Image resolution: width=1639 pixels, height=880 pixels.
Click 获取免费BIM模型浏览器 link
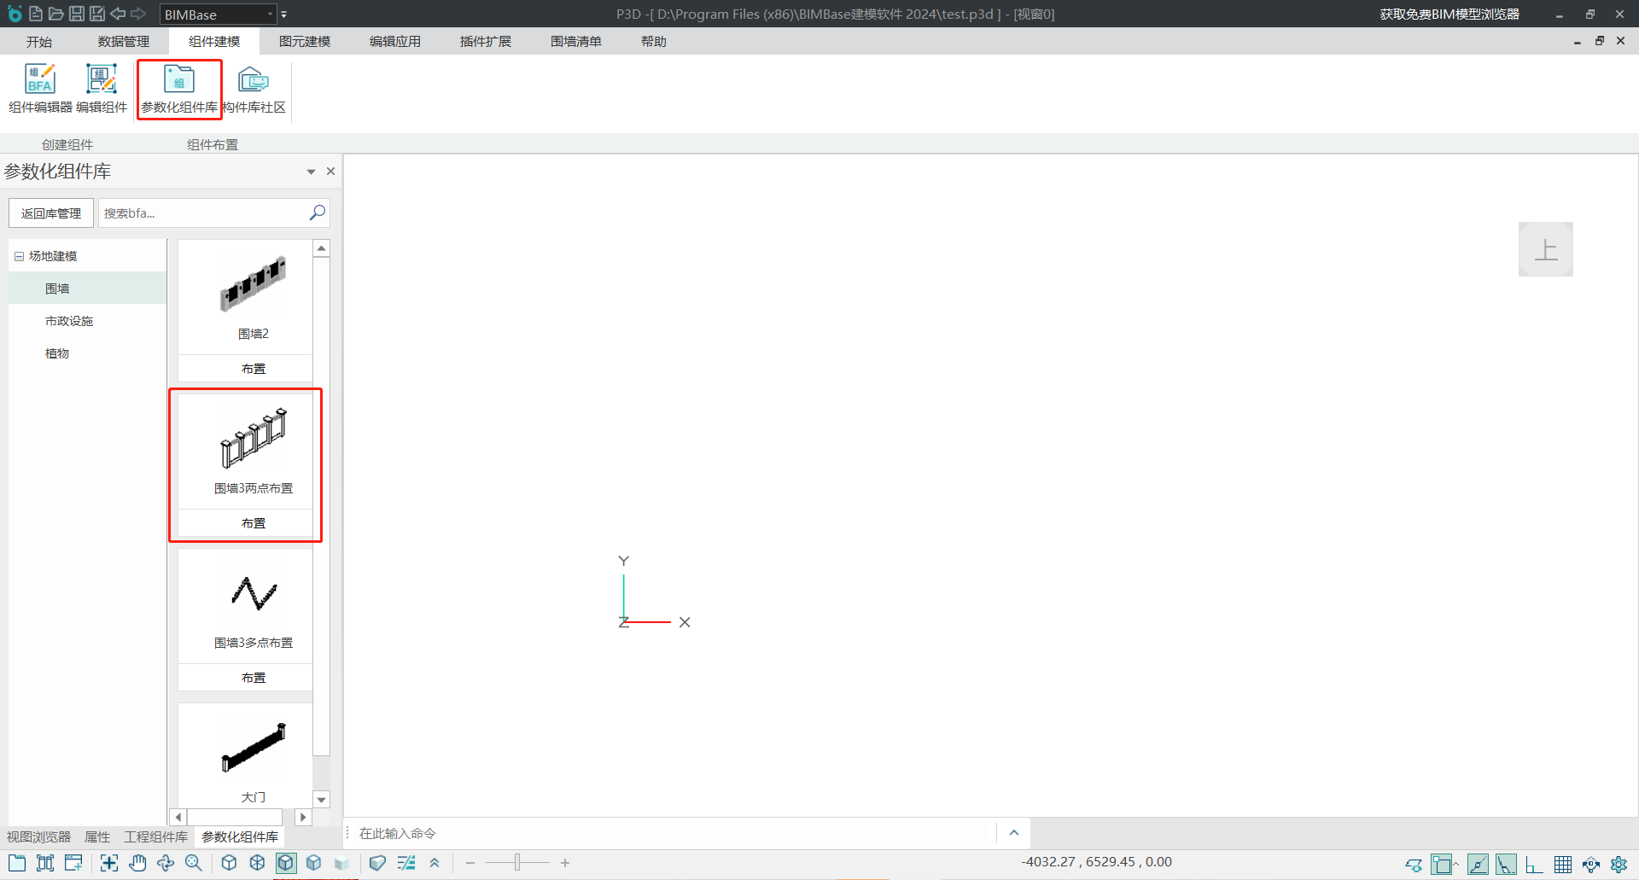1449,14
